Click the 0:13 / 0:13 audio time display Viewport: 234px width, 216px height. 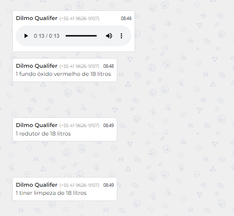tap(47, 36)
